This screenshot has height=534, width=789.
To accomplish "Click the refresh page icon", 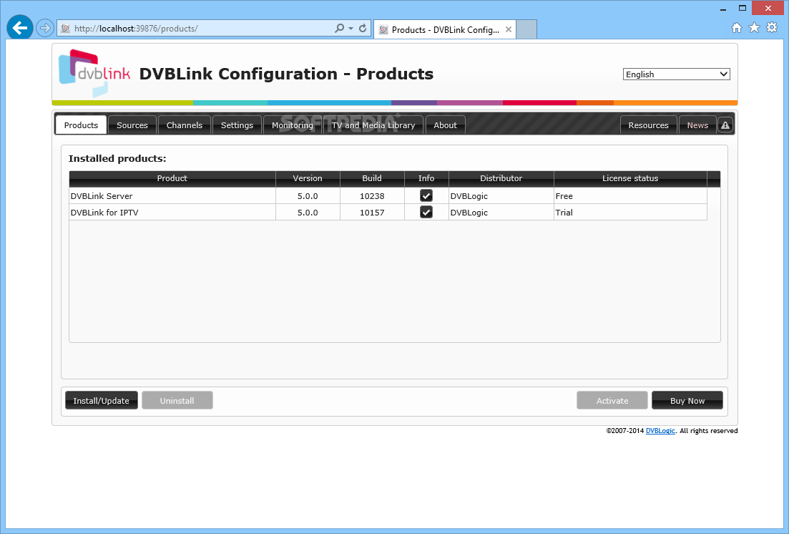I will (x=362, y=28).
